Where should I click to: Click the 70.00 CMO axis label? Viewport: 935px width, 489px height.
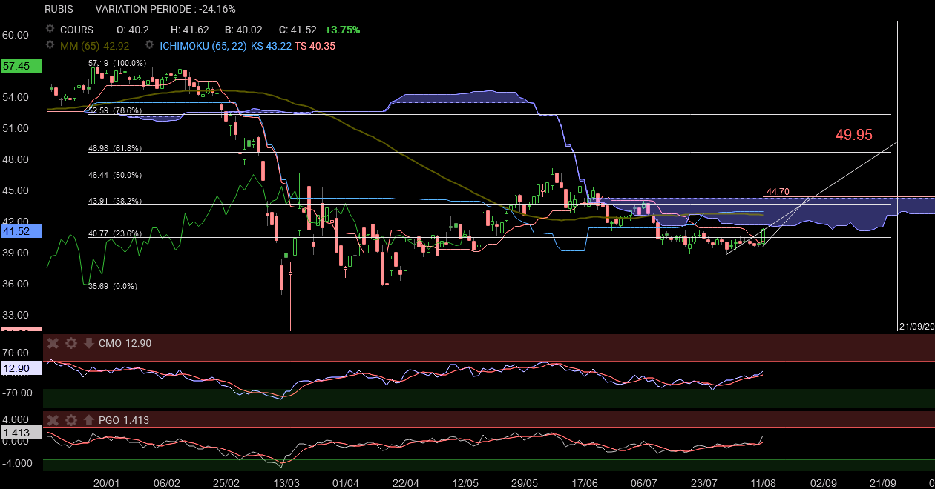15,353
